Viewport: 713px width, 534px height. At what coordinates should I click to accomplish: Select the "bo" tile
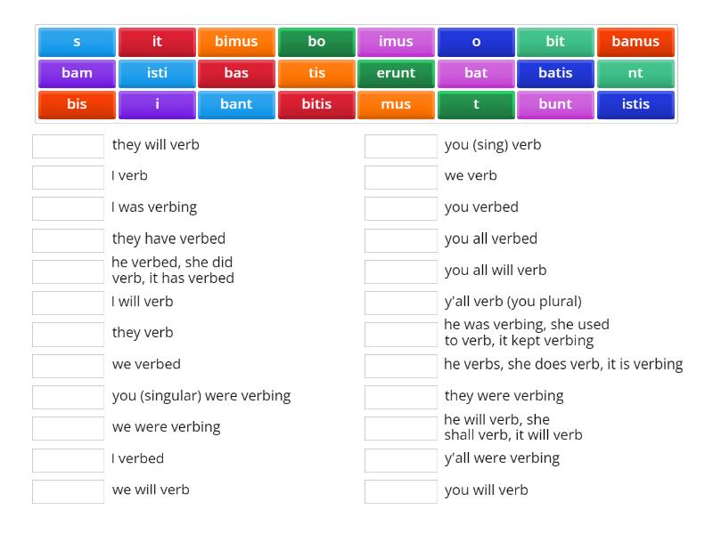click(x=316, y=41)
